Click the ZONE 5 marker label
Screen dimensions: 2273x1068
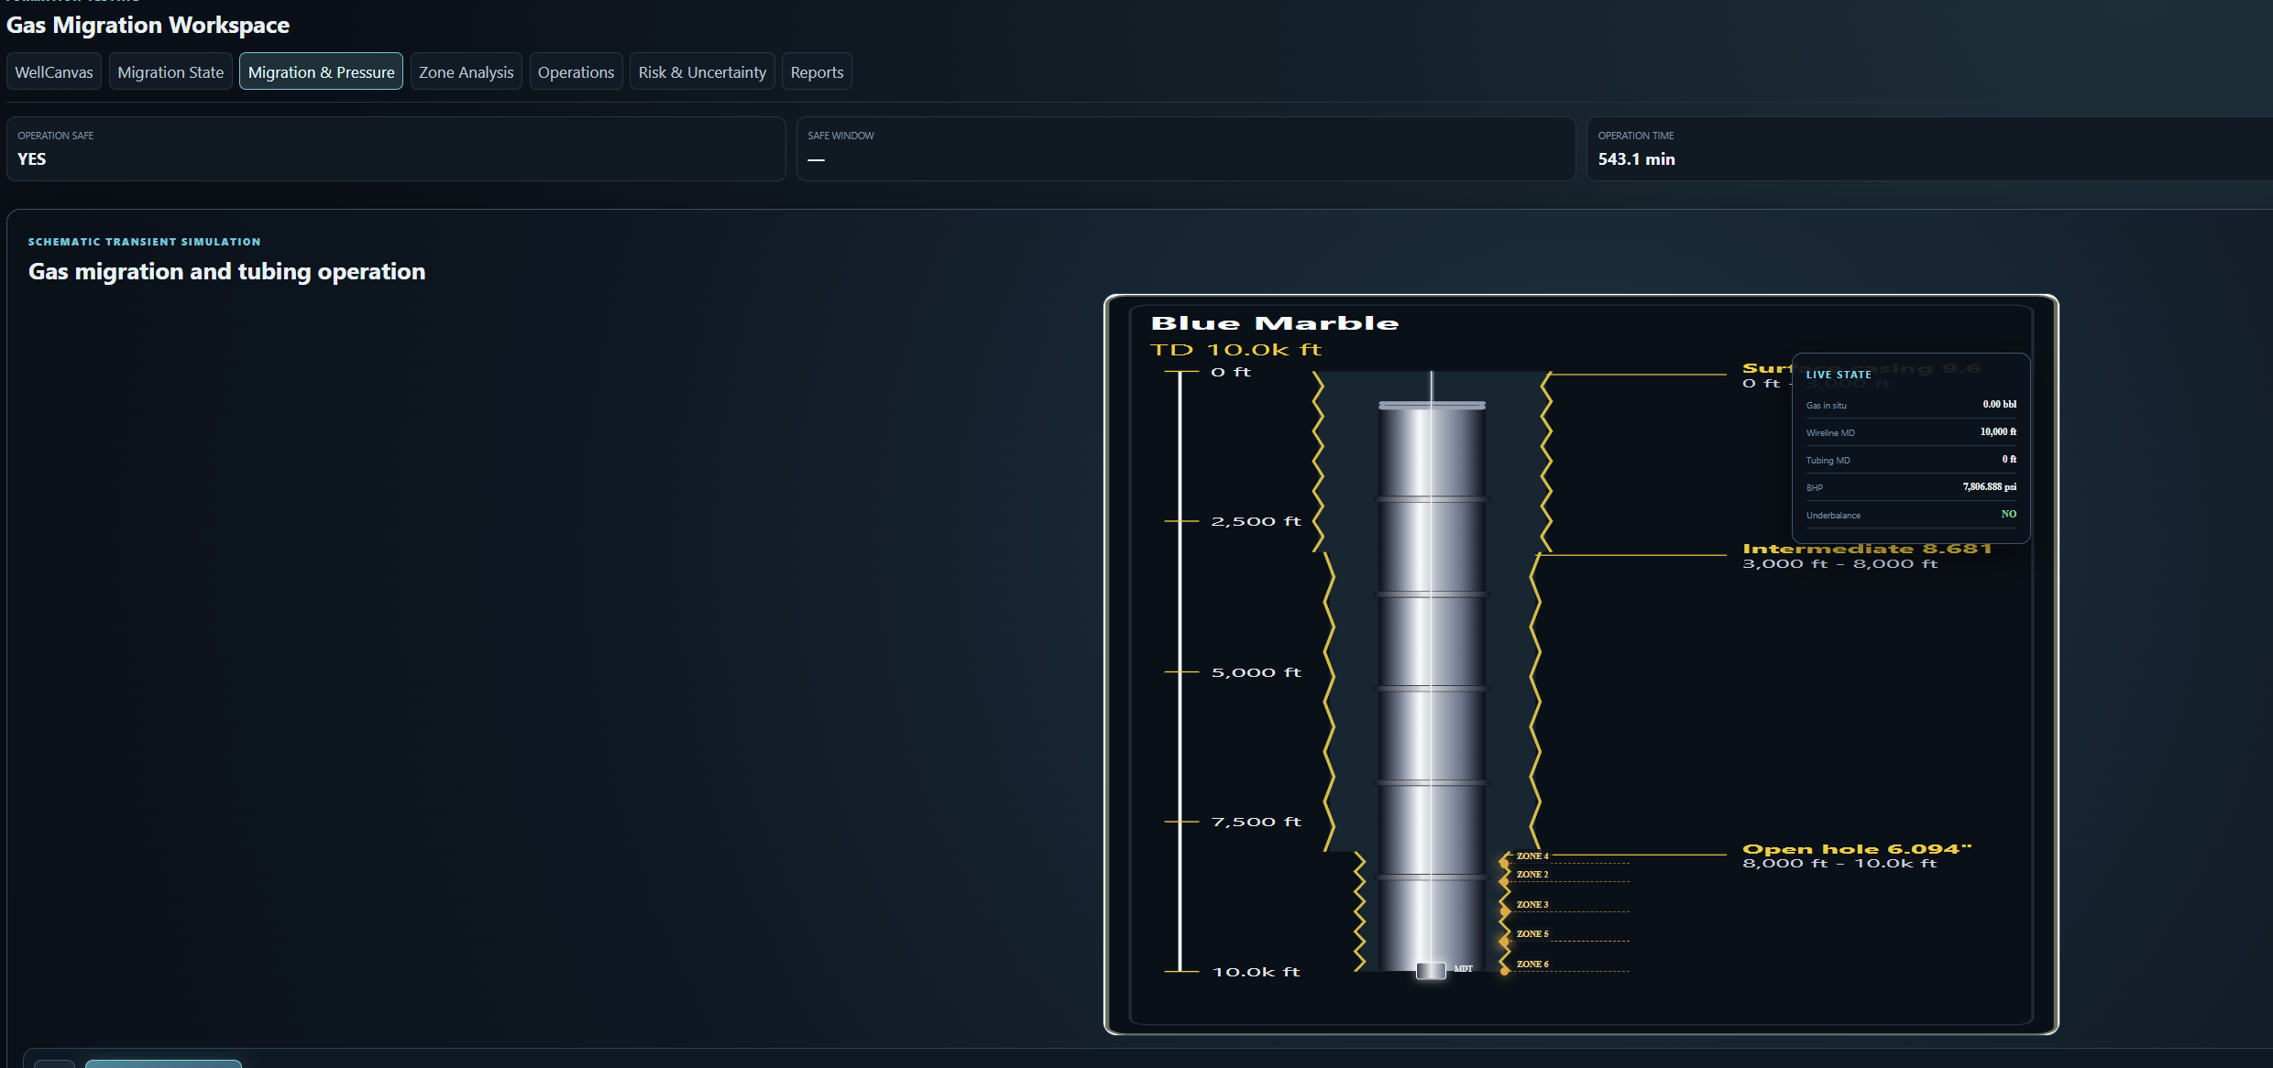tap(1532, 934)
